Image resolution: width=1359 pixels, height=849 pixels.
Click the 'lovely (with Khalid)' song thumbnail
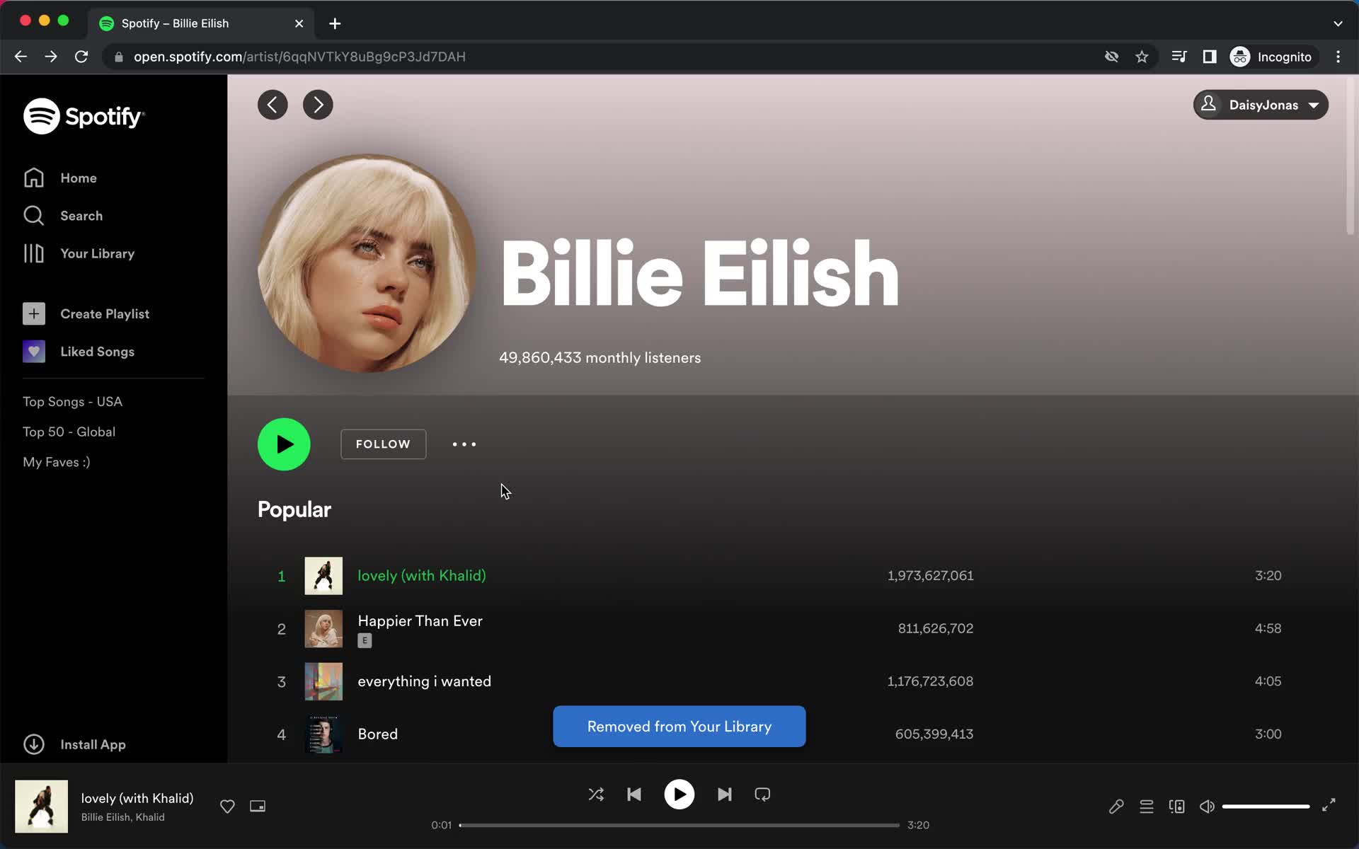(323, 575)
